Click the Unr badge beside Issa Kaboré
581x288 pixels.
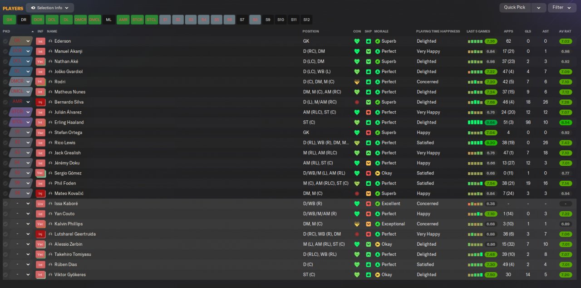(40, 204)
